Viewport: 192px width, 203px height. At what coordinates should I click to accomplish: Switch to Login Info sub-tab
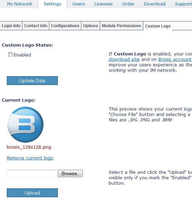(11, 26)
